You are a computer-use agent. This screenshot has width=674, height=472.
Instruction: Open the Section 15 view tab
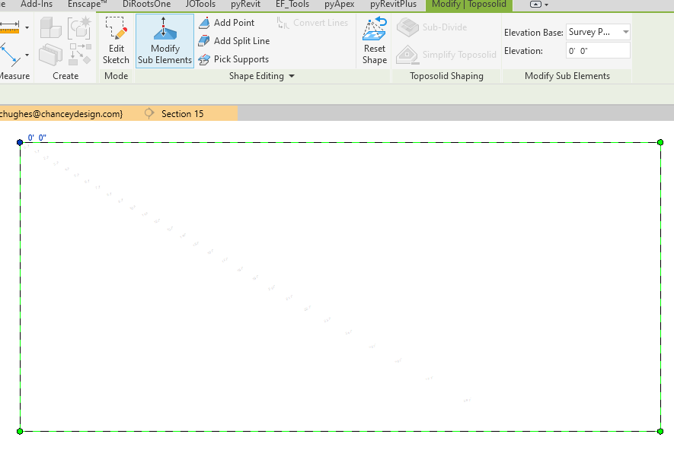coord(182,113)
